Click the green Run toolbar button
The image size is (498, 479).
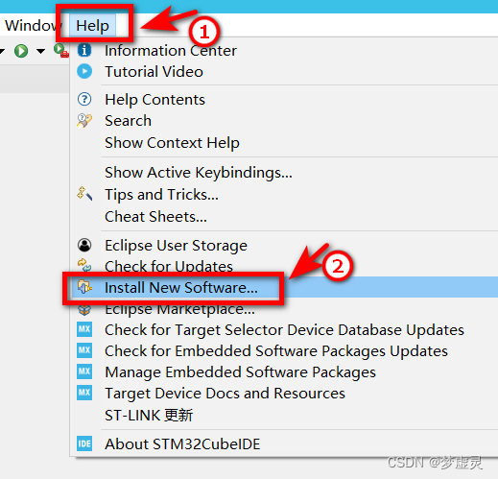[x=21, y=51]
